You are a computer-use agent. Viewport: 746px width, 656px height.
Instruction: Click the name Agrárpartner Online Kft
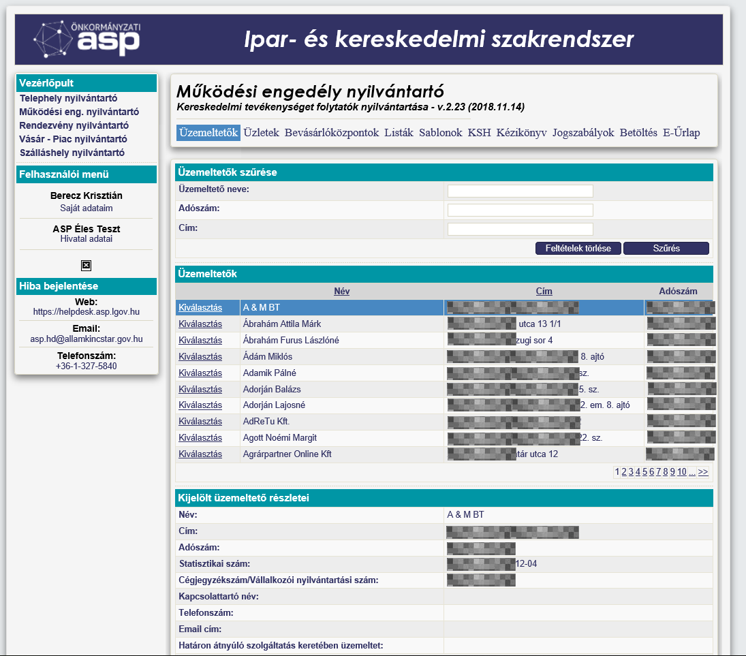pos(287,454)
